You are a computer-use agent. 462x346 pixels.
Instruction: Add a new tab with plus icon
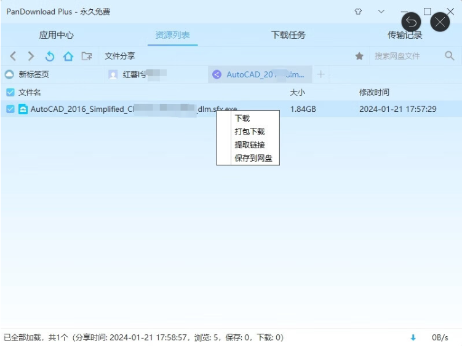(321, 74)
